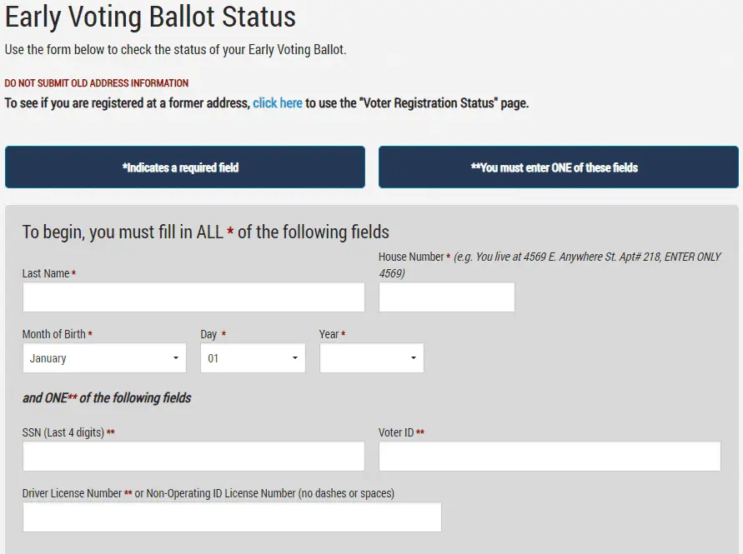
Task: Click the "You must enter ONE" banner
Action: tap(558, 167)
